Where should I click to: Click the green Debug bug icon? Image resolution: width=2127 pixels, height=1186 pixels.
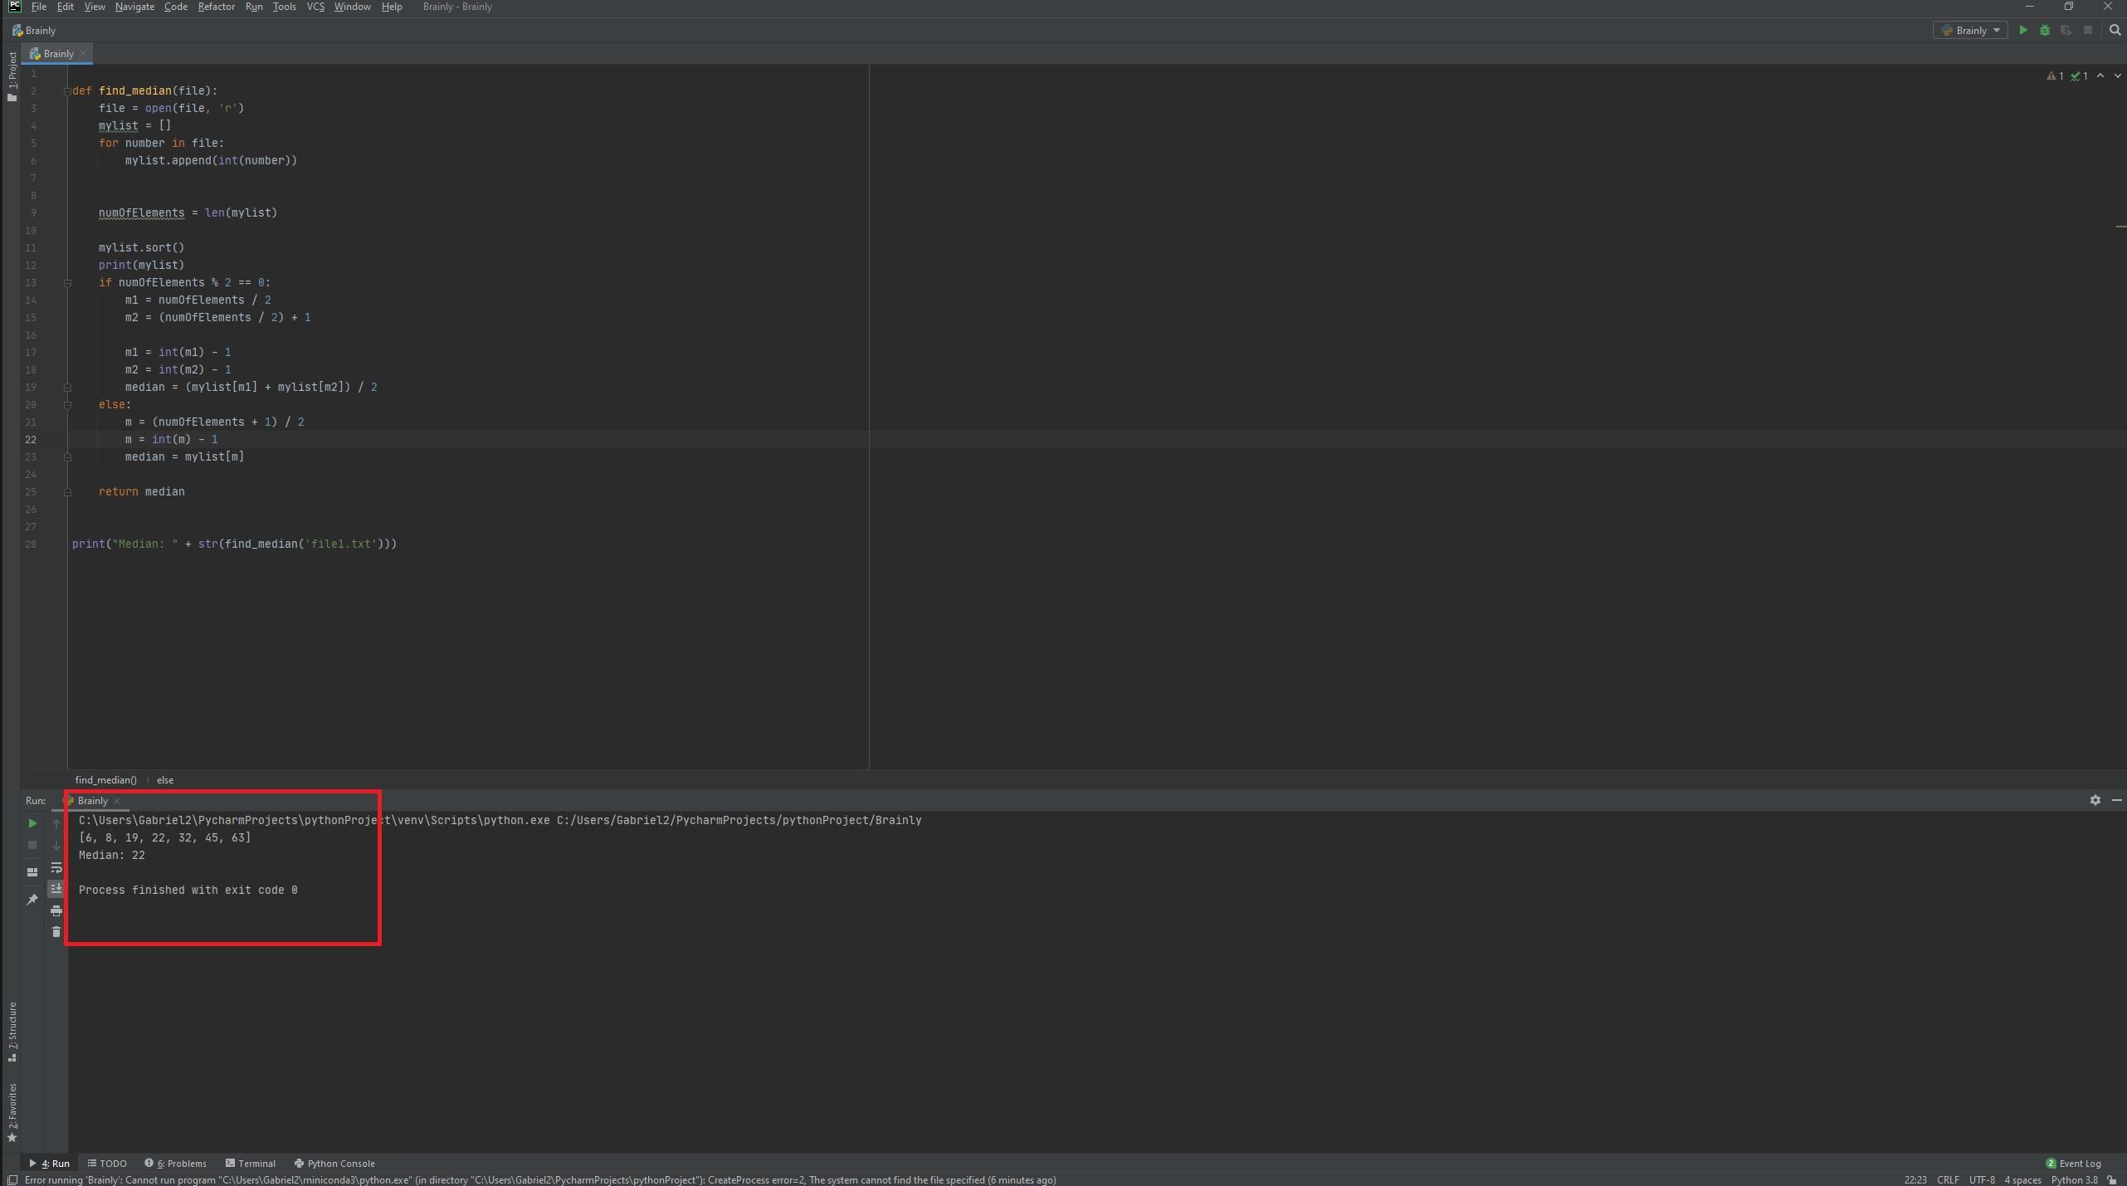(x=2045, y=31)
